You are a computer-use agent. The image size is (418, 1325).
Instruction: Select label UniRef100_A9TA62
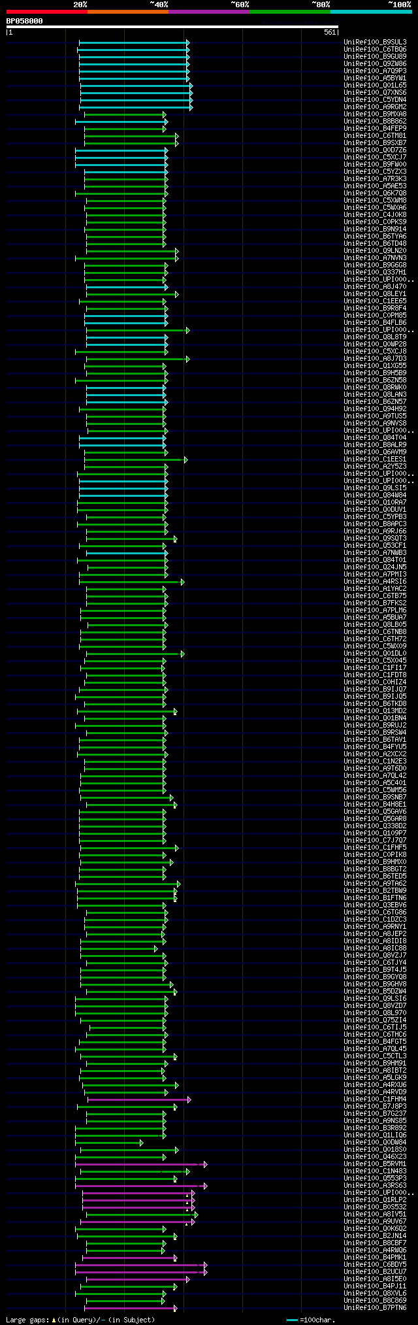click(375, 883)
